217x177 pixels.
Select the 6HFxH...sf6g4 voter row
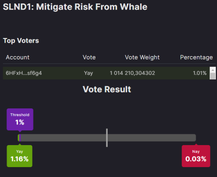(106, 73)
